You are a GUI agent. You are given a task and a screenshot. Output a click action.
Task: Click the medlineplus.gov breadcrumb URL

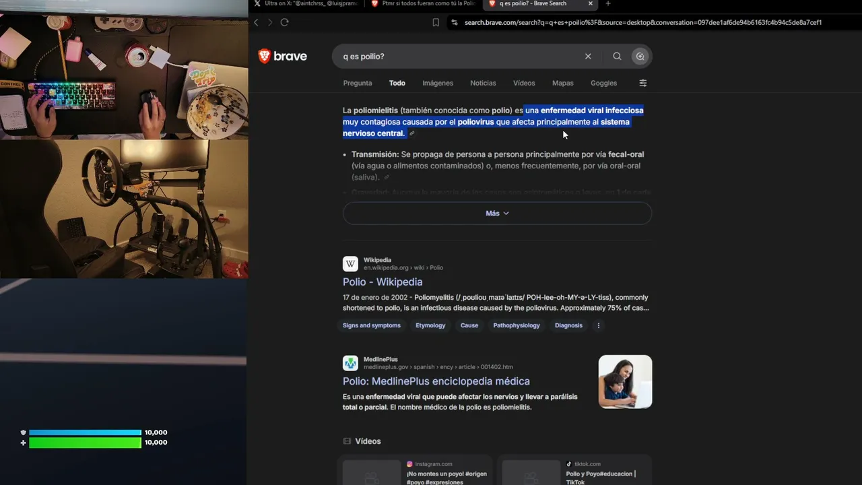(438, 367)
